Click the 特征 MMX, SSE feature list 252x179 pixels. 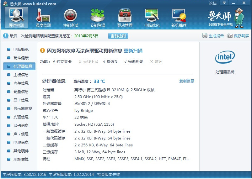132,159
